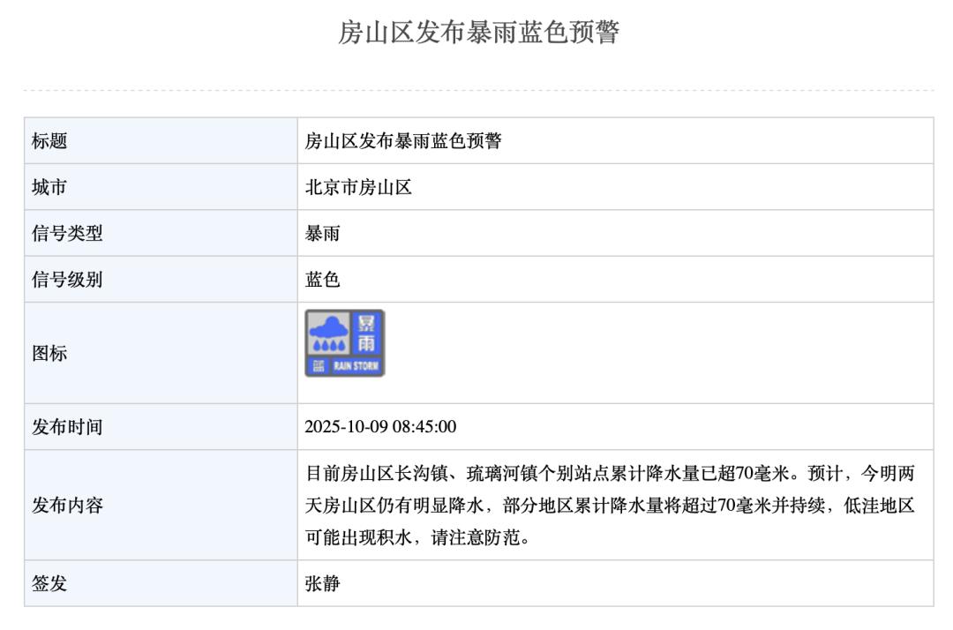This screenshot has width=953, height=630.
Task: Select the timestamp 2025-10-09 08:45:00
Action: (380, 427)
